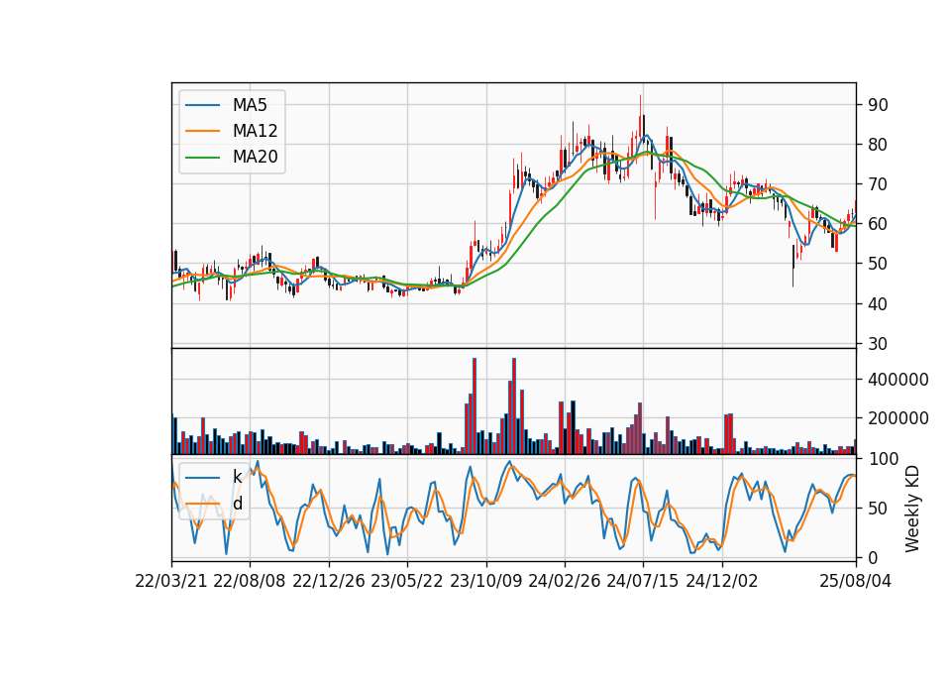The width and height of the screenshot is (951, 684).
Task: Click the 100 KD axis label
Action: pyautogui.click(x=883, y=459)
